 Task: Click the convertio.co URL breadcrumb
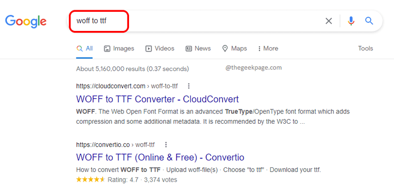(115, 145)
